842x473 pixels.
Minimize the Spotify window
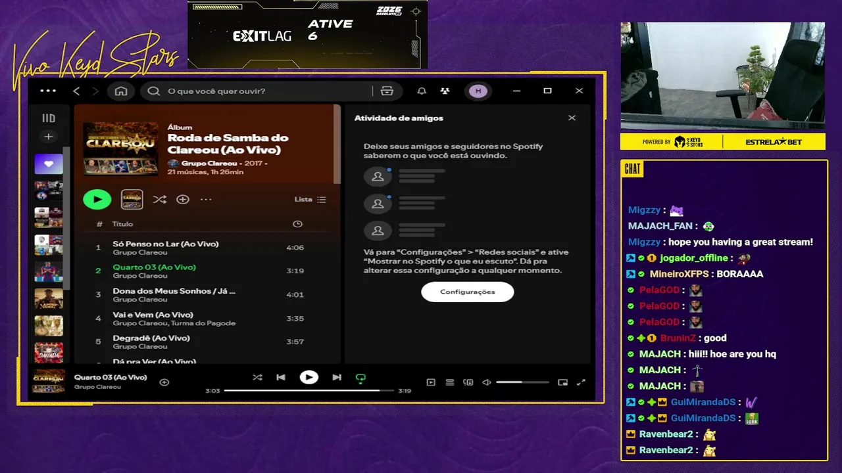(x=516, y=91)
